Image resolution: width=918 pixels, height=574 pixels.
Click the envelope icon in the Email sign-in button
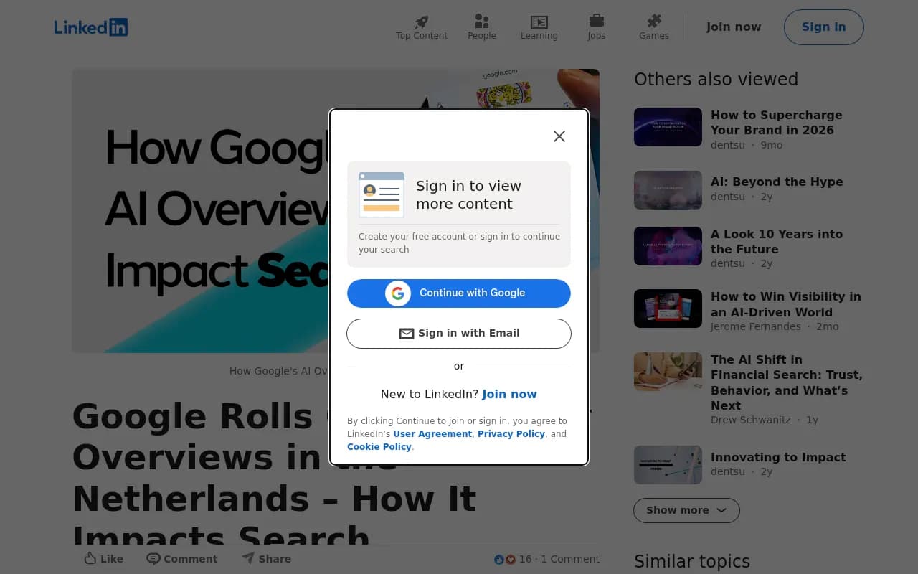pyautogui.click(x=407, y=334)
